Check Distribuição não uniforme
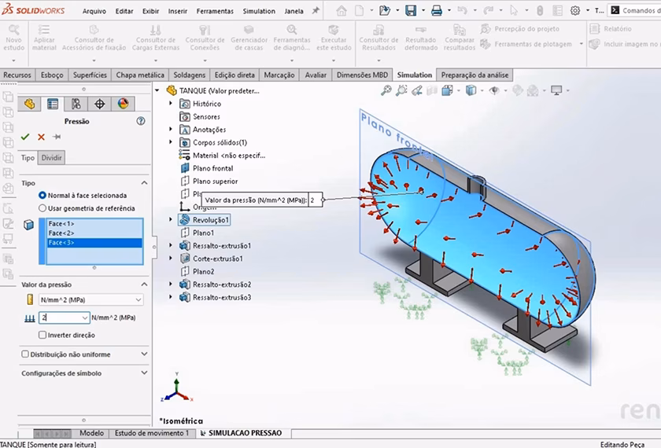The image size is (661, 448). click(x=25, y=354)
